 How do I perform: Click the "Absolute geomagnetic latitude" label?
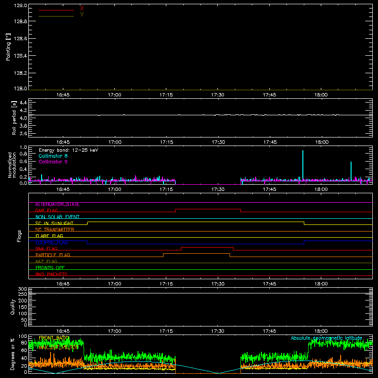click(x=326, y=338)
